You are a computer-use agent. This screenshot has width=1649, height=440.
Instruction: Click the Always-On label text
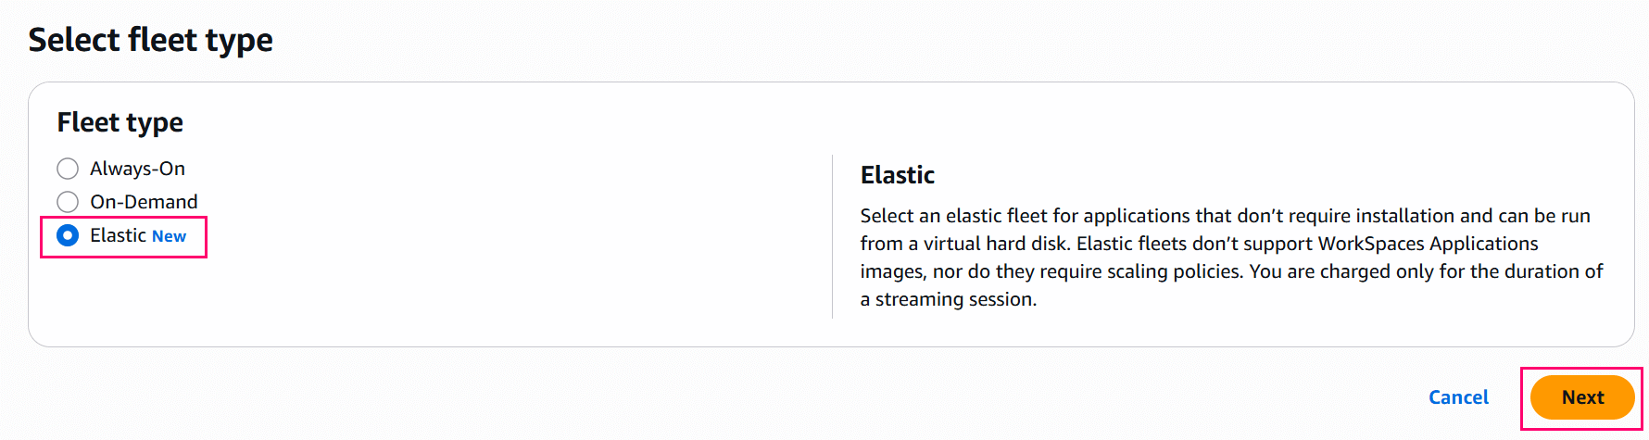pos(137,169)
